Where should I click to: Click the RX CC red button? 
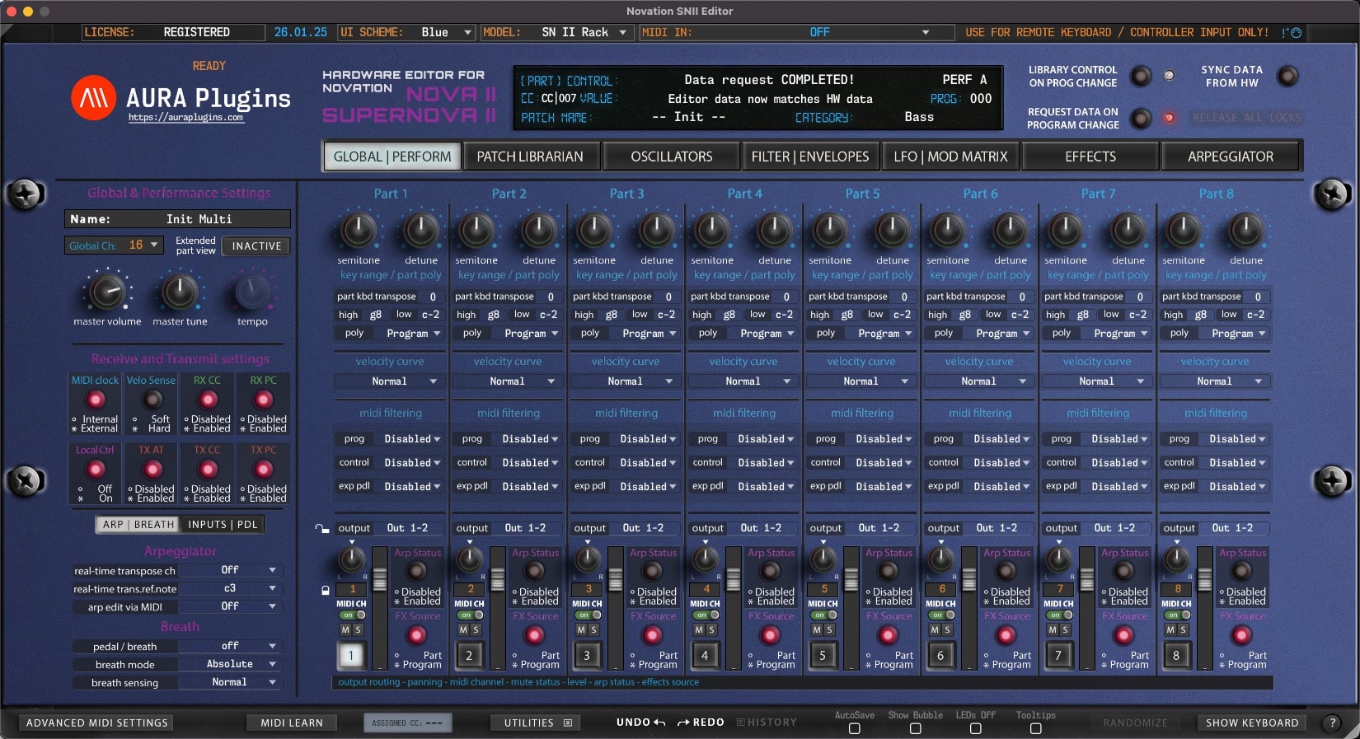(x=209, y=400)
